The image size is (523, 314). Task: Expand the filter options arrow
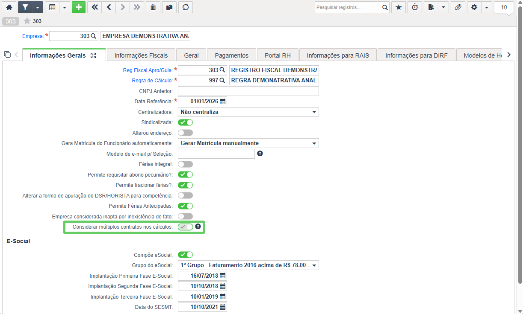[x=38, y=7]
